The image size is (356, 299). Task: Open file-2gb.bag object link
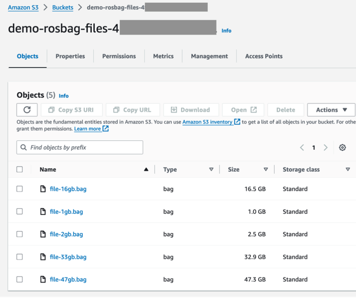(66, 234)
